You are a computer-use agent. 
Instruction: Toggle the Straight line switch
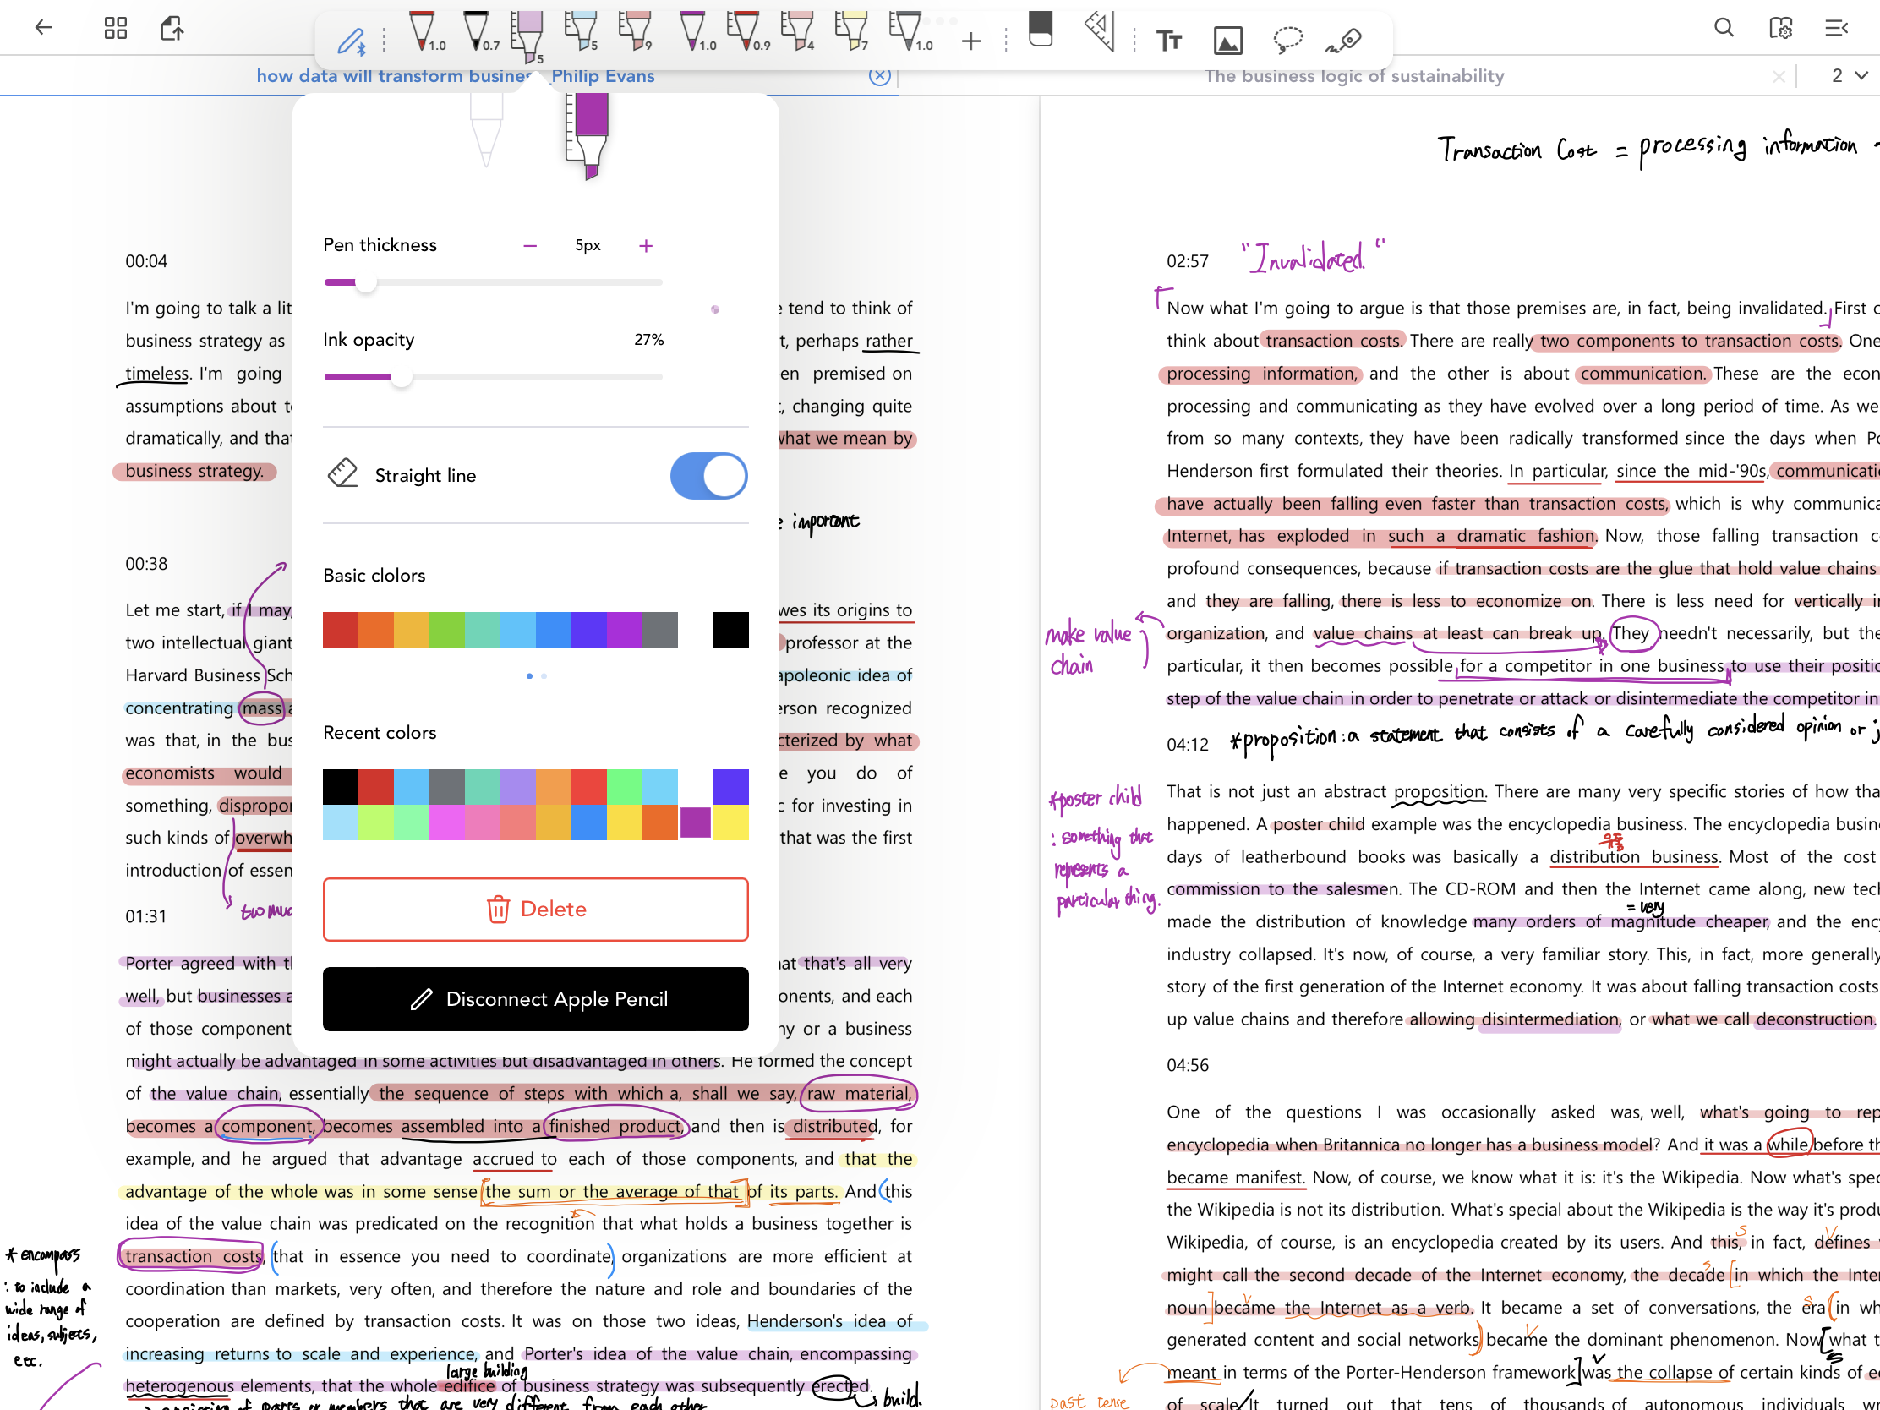coord(708,476)
